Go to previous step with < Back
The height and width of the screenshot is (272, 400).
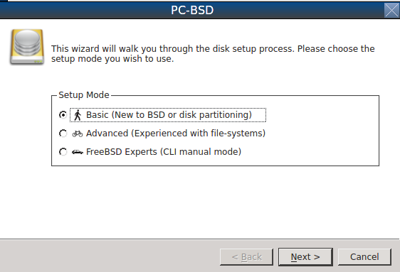click(x=247, y=257)
